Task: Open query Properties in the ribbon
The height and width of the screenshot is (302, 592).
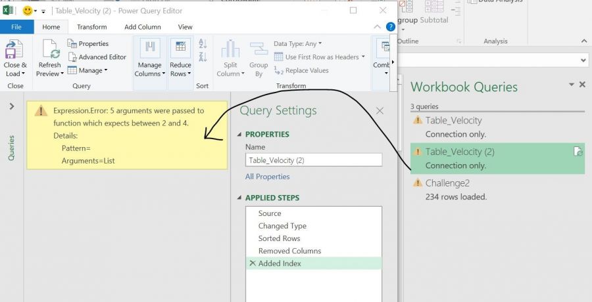Action: 88,44
